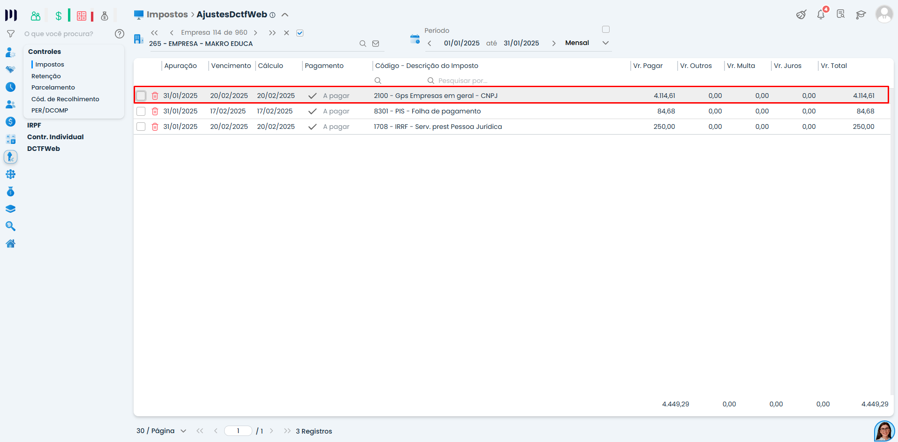Open the DCTFWeb section link
The image size is (898, 442).
(x=44, y=149)
